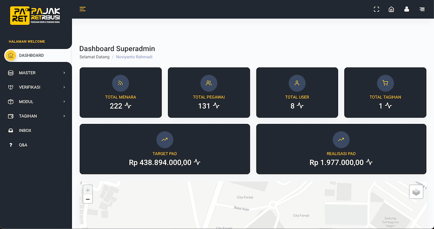434x229 pixels.
Task: Open the user profile icon
Action: pyautogui.click(x=406, y=9)
